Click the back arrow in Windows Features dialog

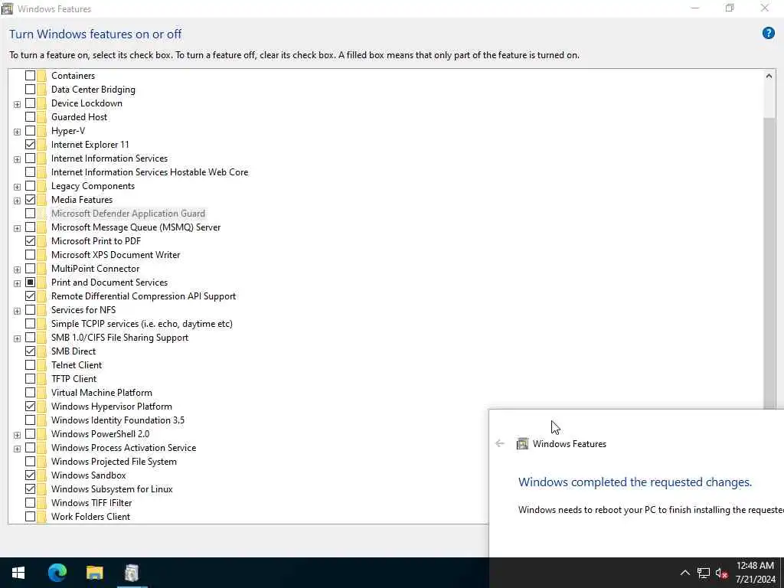click(499, 443)
